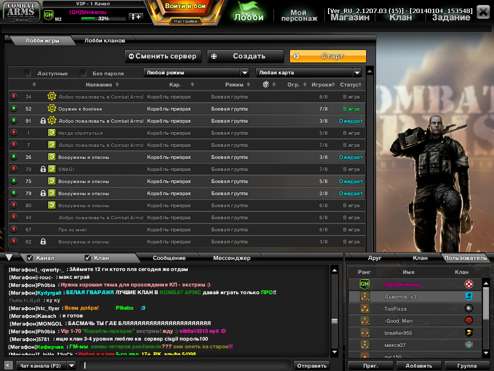Click the orange Старт button
This screenshot has height=371, width=494.
pyautogui.click(x=328, y=56)
